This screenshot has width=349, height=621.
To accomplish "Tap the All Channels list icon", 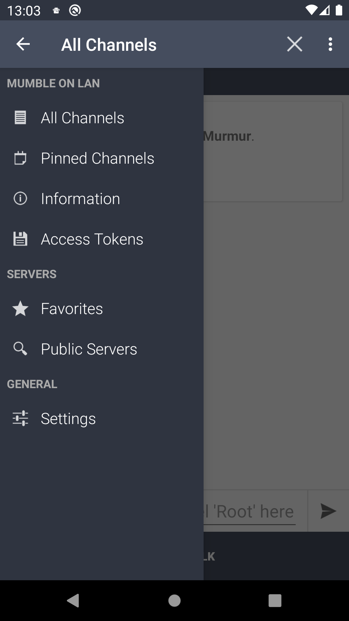I will [x=20, y=118].
